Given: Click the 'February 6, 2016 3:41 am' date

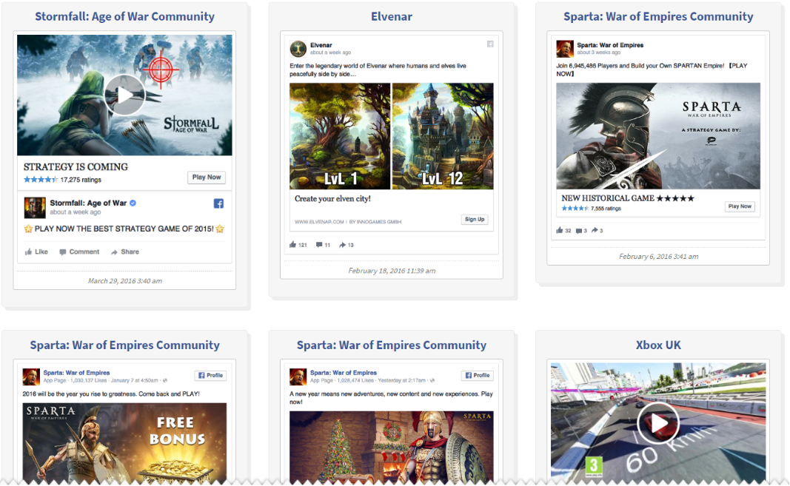Looking at the screenshot, I should click(658, 257).
